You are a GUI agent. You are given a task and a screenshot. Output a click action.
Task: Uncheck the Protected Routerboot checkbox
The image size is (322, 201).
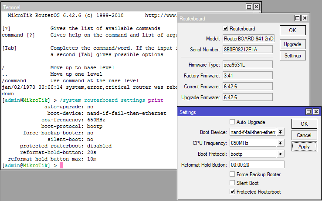pyautogui.click(x=232, y=192)
